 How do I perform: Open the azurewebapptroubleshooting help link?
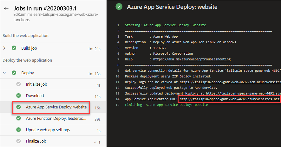tap(192, 59)
